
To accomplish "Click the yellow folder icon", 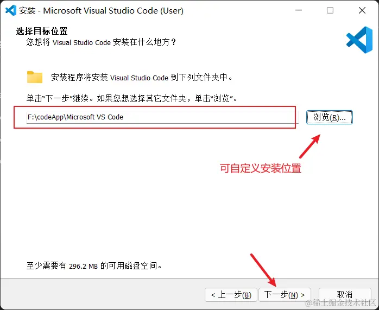I will point(35,77).
